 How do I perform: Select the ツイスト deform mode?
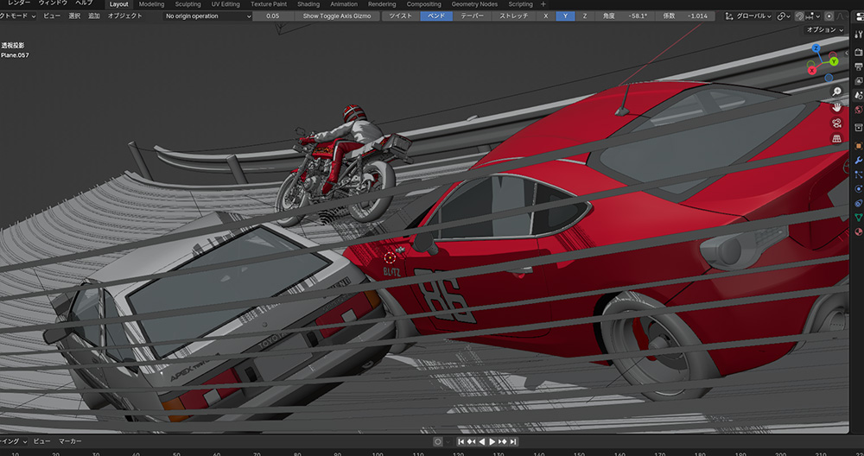(x=401, y=16)
